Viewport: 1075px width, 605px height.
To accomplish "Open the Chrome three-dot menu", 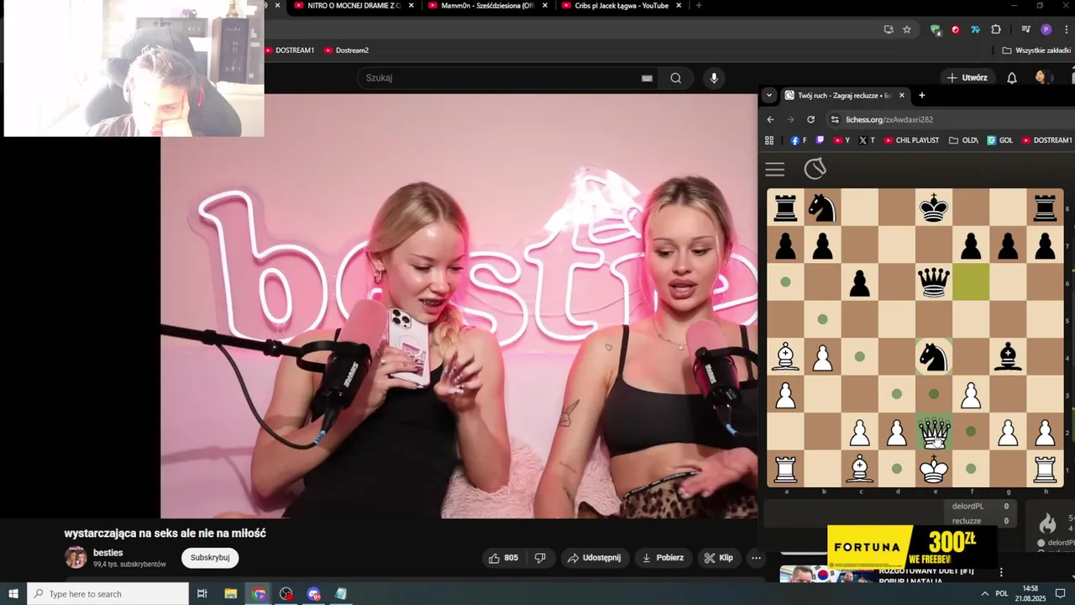I will (1066, 29).
